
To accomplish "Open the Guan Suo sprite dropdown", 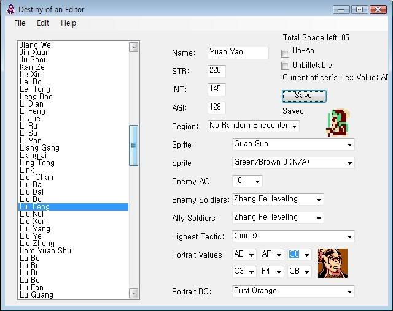I will pos(349,145).
